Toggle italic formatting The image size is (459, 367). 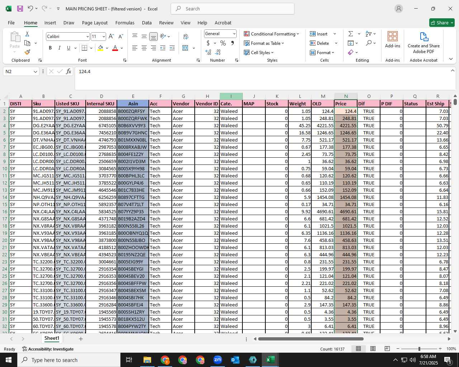[x=59, y=48]
